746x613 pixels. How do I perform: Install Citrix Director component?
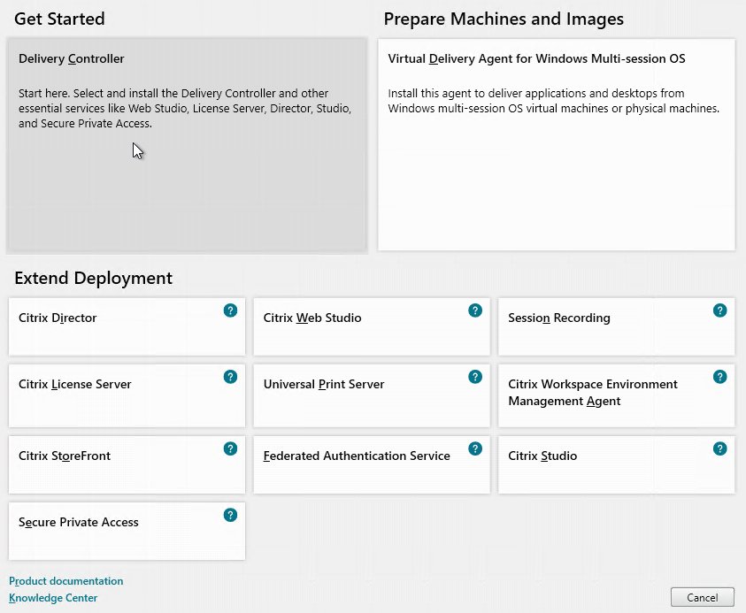point(127,326)
